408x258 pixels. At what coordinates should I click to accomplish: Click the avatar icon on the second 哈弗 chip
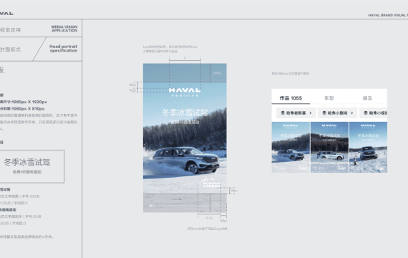click(324, 113)
